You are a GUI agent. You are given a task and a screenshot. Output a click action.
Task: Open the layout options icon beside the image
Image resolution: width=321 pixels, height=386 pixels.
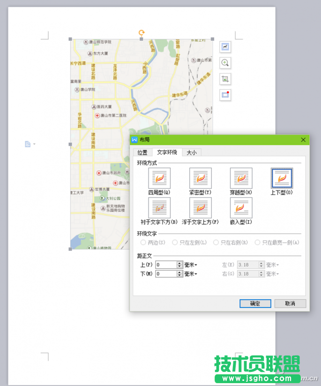pos(225,47)
